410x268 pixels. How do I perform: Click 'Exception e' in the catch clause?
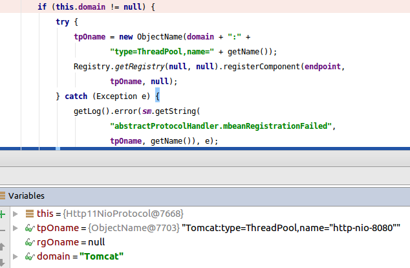122,96
